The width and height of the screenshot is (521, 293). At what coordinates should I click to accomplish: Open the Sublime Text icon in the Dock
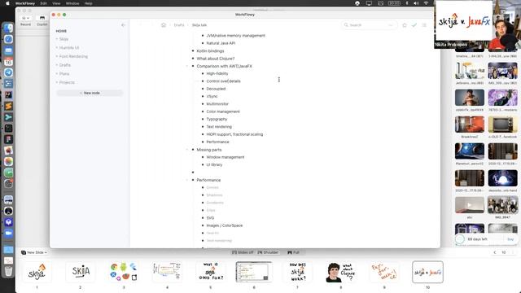click(x=8, y=106)
